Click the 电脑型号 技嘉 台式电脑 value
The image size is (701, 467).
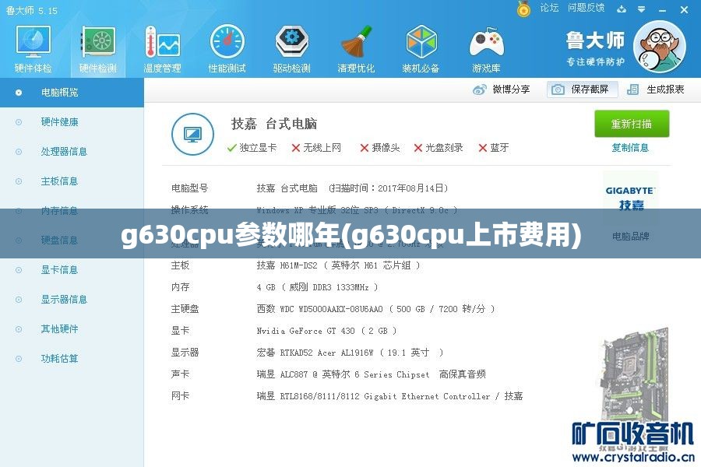[x=352, y=188]
